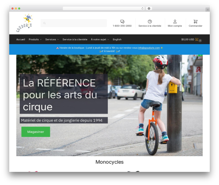Switch language to English
219x185 pixels.
pos(117,39)
